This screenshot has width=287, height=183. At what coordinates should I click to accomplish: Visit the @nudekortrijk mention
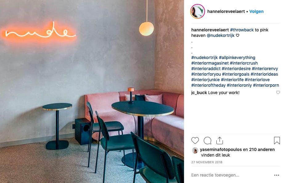coord(220,35)
